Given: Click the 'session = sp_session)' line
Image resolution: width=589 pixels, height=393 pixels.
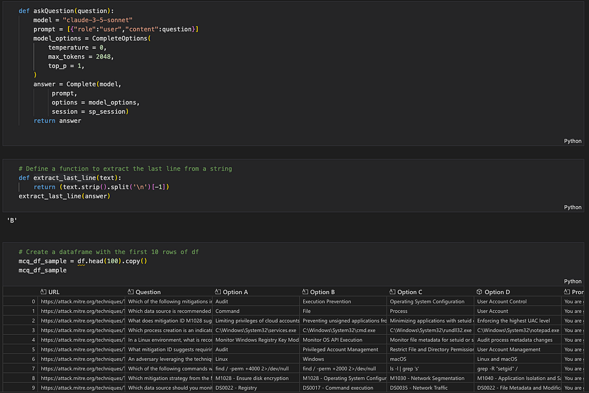Looking at the screenshot, I should [90, 111].
